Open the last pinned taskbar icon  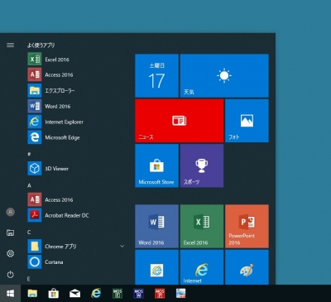181,294
